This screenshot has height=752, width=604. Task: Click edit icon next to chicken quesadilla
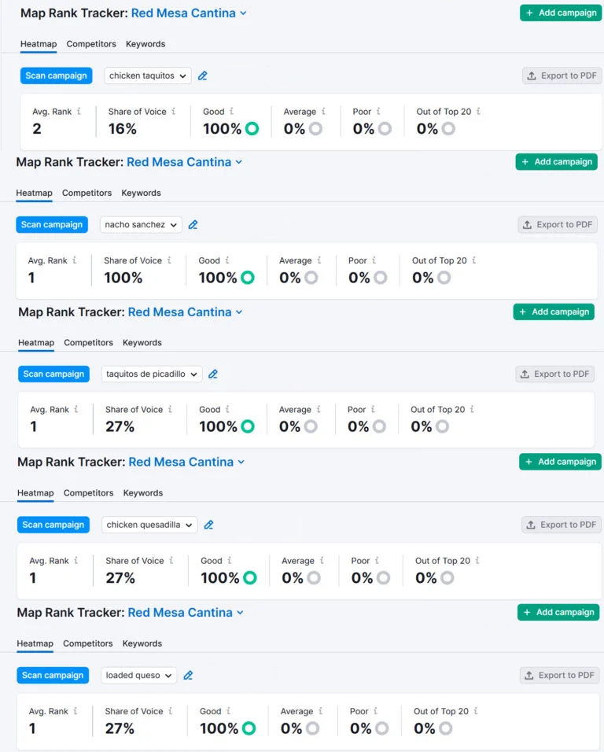[209, 525]
